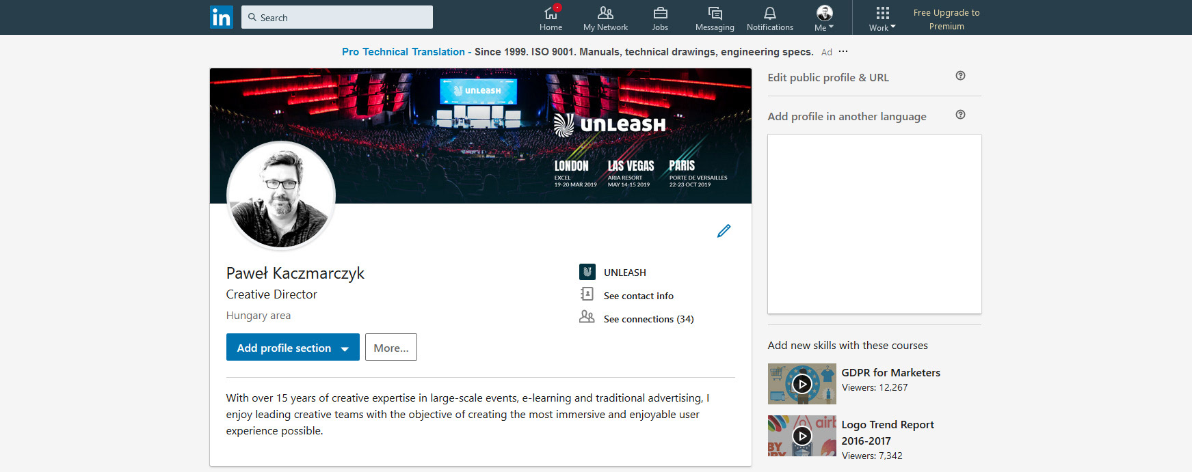Click the contact info card icon
This screenshot has height=472, width=1192.
coord(587,294)
